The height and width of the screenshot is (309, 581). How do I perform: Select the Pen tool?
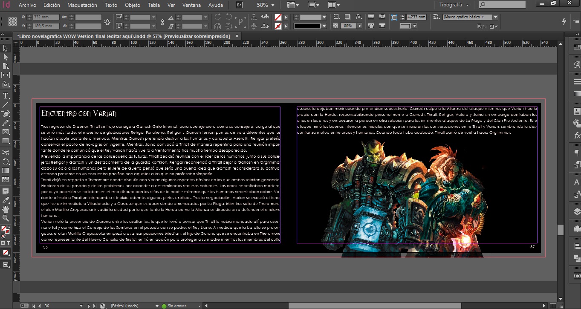click(x=6, y=114)
